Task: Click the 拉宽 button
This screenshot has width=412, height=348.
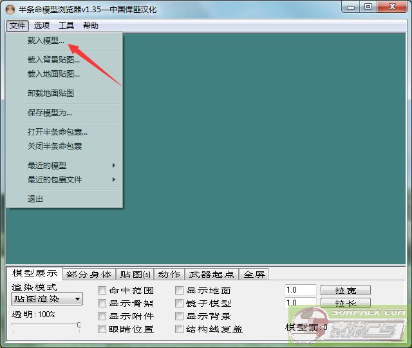Action: (345, 291)
